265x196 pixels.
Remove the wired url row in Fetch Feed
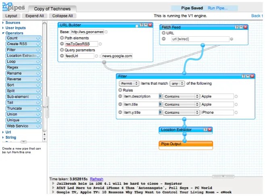[x=164, y=39]
